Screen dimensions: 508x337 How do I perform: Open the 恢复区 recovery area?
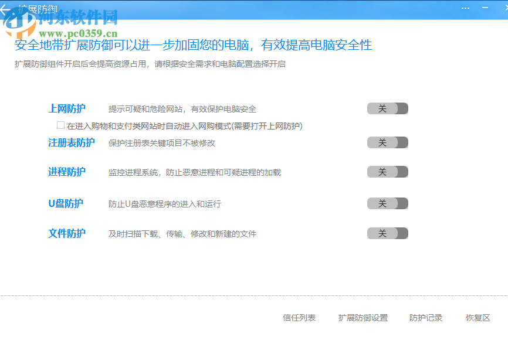pos(478,318)
